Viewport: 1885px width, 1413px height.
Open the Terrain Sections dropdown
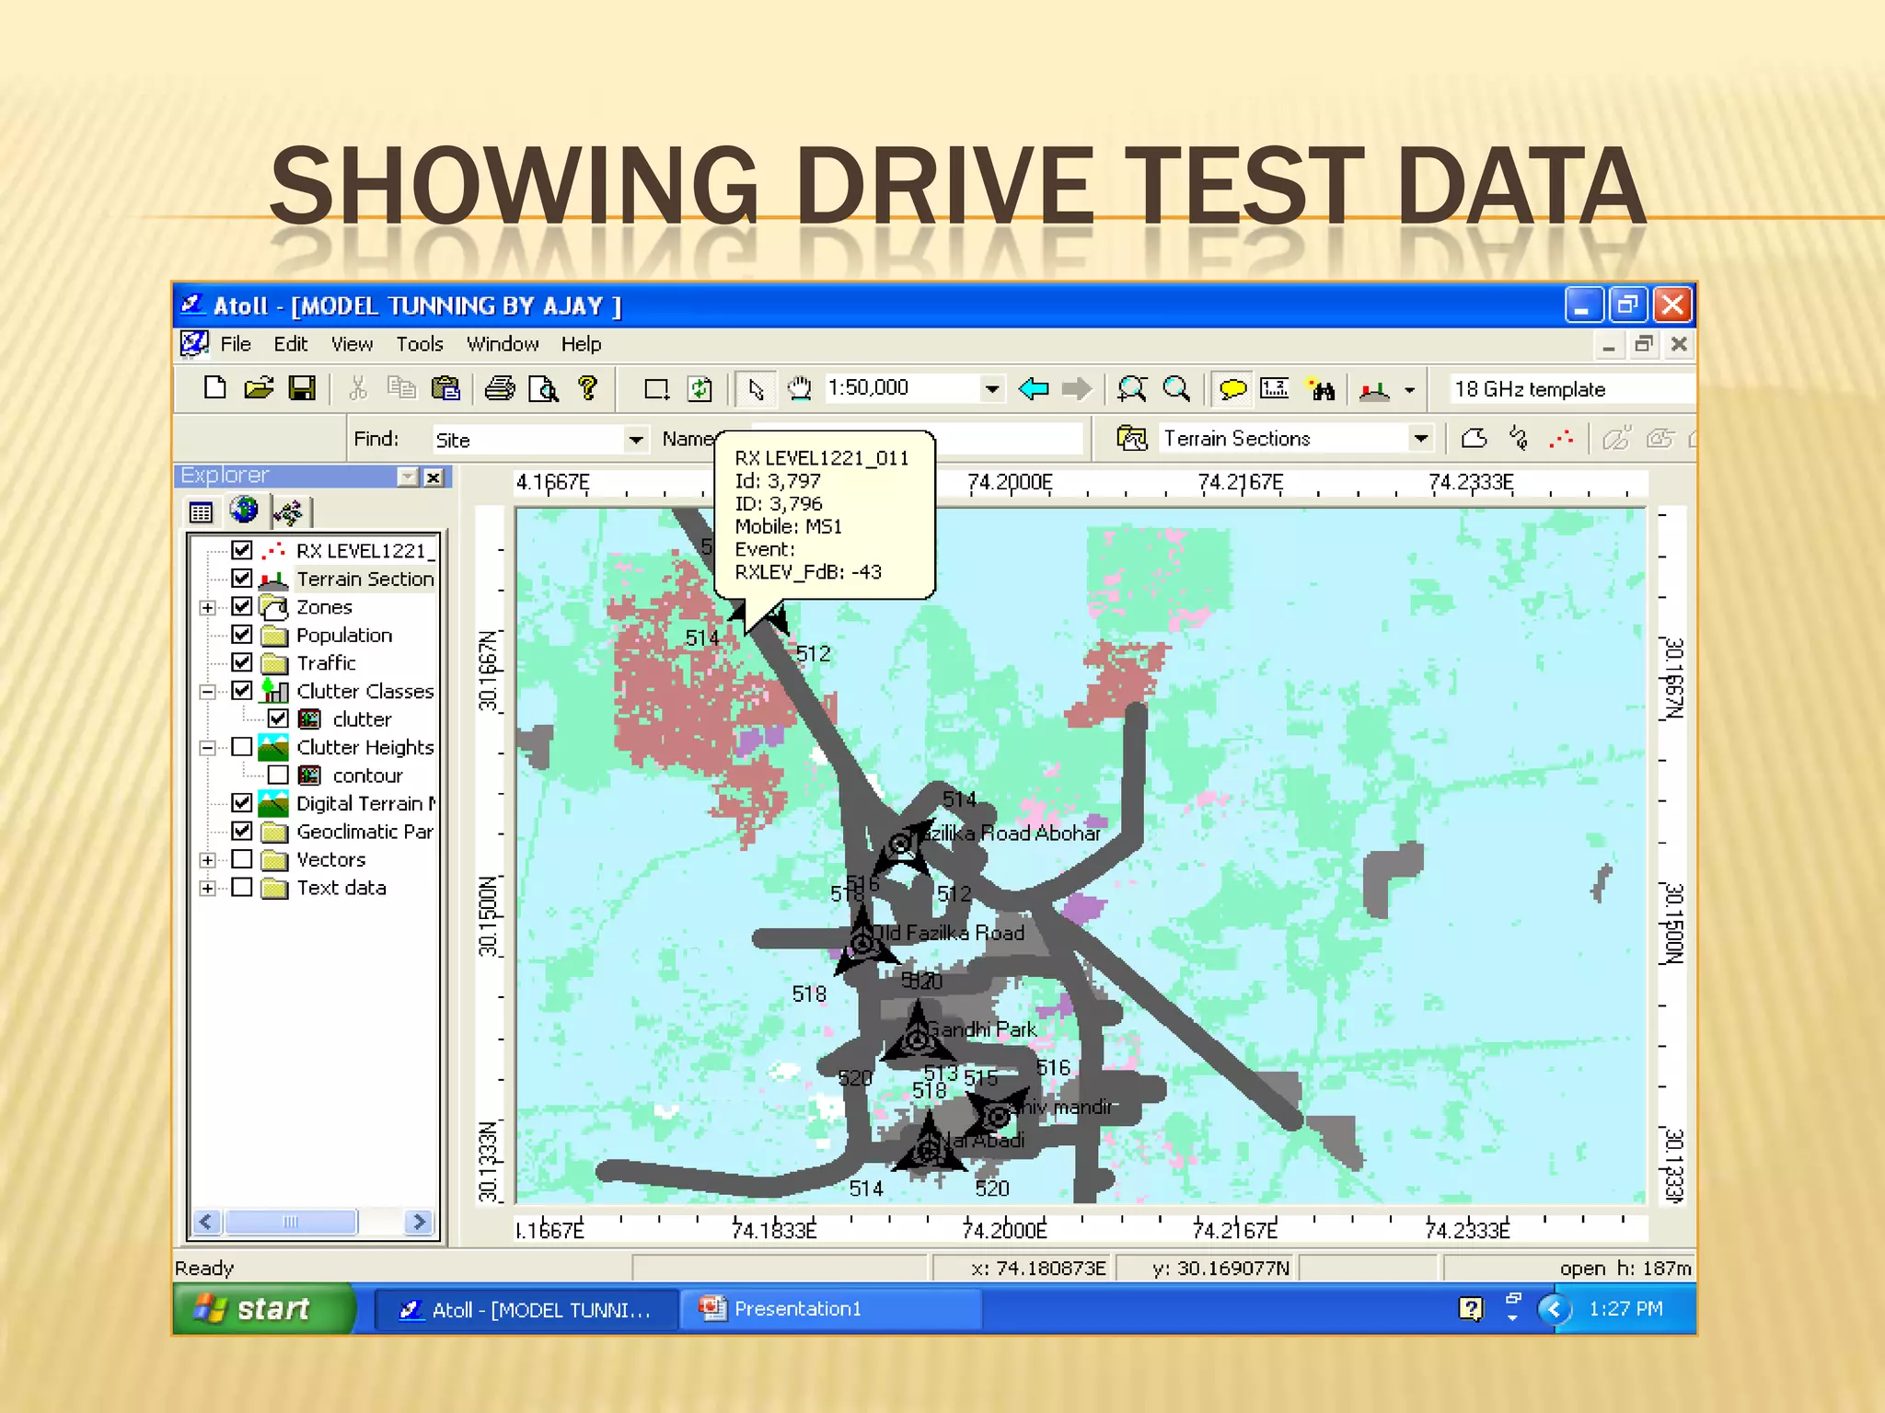(x=1420, y=439)
